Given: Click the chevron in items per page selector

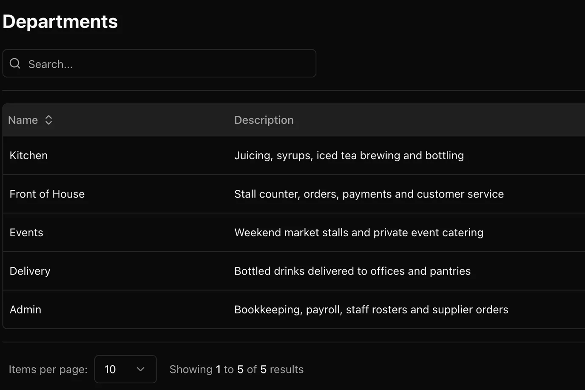Looking at the screenshot, I should pyautogui.click(x=140, y=369).
